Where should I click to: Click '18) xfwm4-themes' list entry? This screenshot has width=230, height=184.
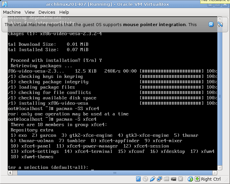32,157
